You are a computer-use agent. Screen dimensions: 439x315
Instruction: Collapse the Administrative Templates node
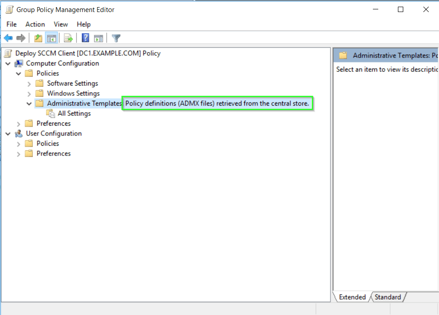[29, 103]
